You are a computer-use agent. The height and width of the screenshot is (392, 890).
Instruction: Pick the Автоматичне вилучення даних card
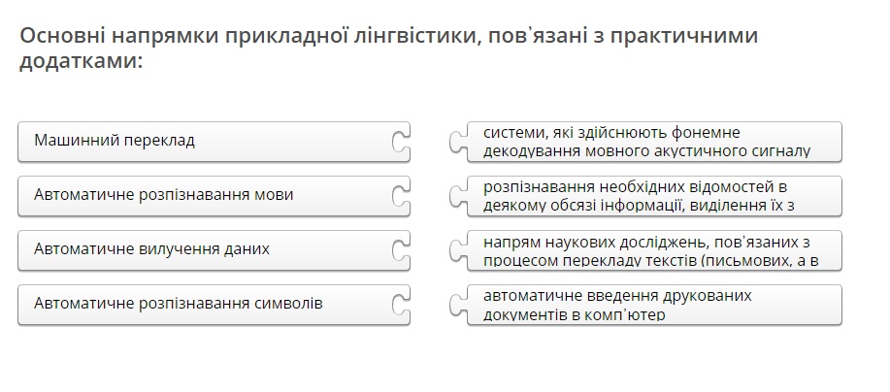point(214,250)
